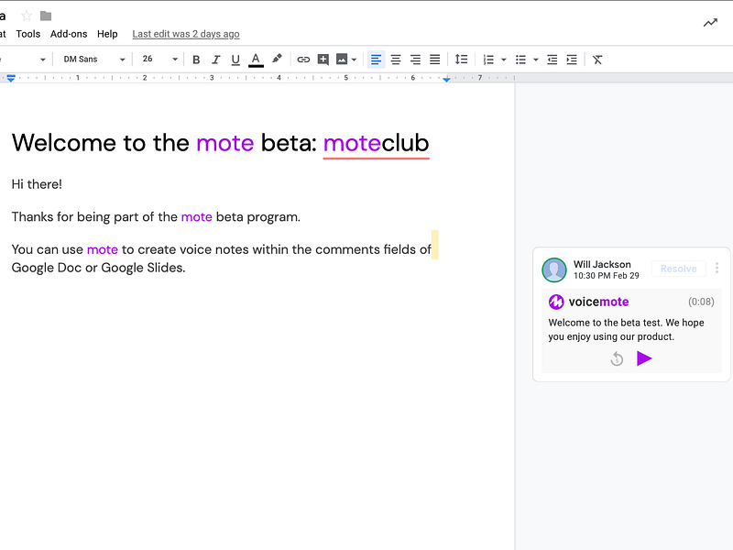Screen dimensions: 733x550
Task: Clear formatting from selection
Action: [x=597, y=60]
